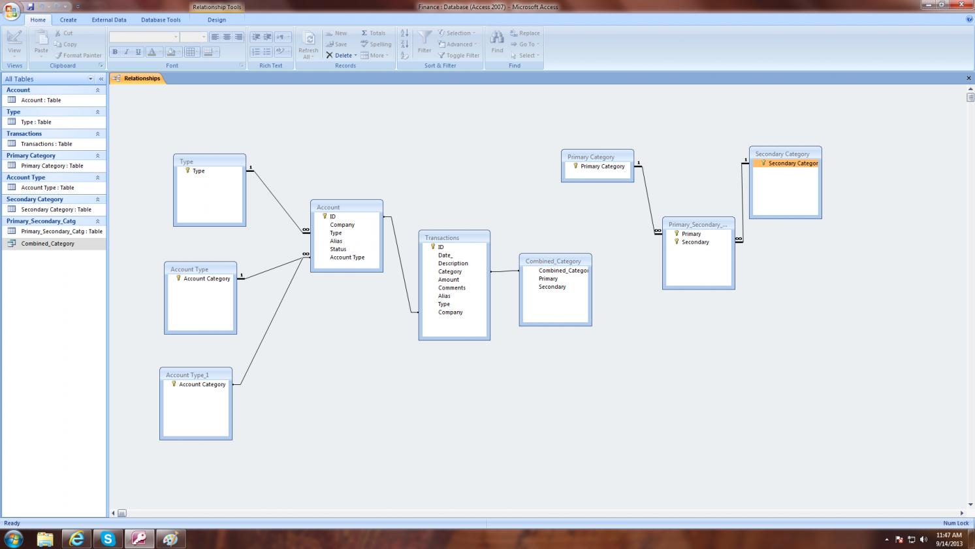Image resolution: width=975 pixels, height=549 pixels.
Task: Click the Refresh All button
Action: 308,44
